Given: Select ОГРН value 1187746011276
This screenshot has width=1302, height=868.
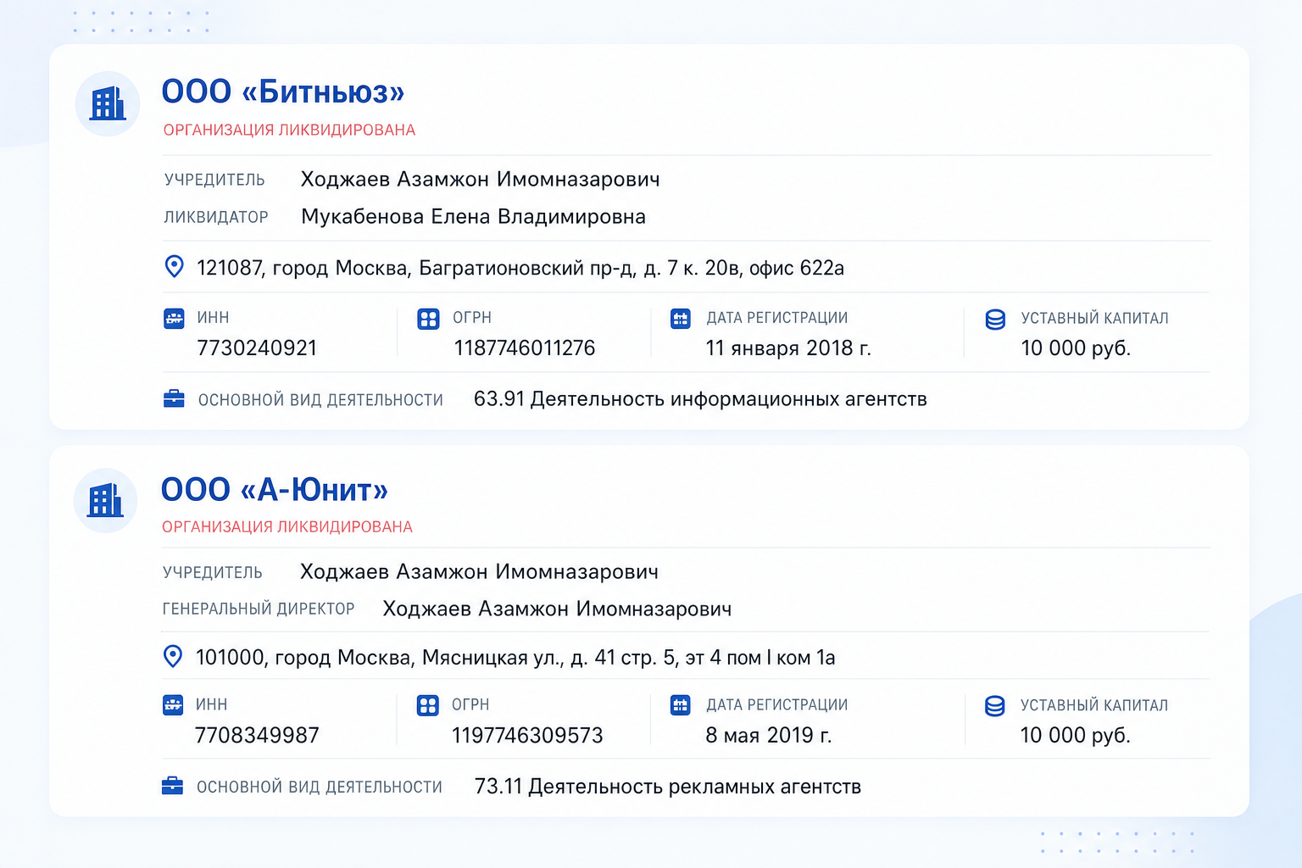Looking at the screenshot, I should pyautogui.click(x=525, y=348).
